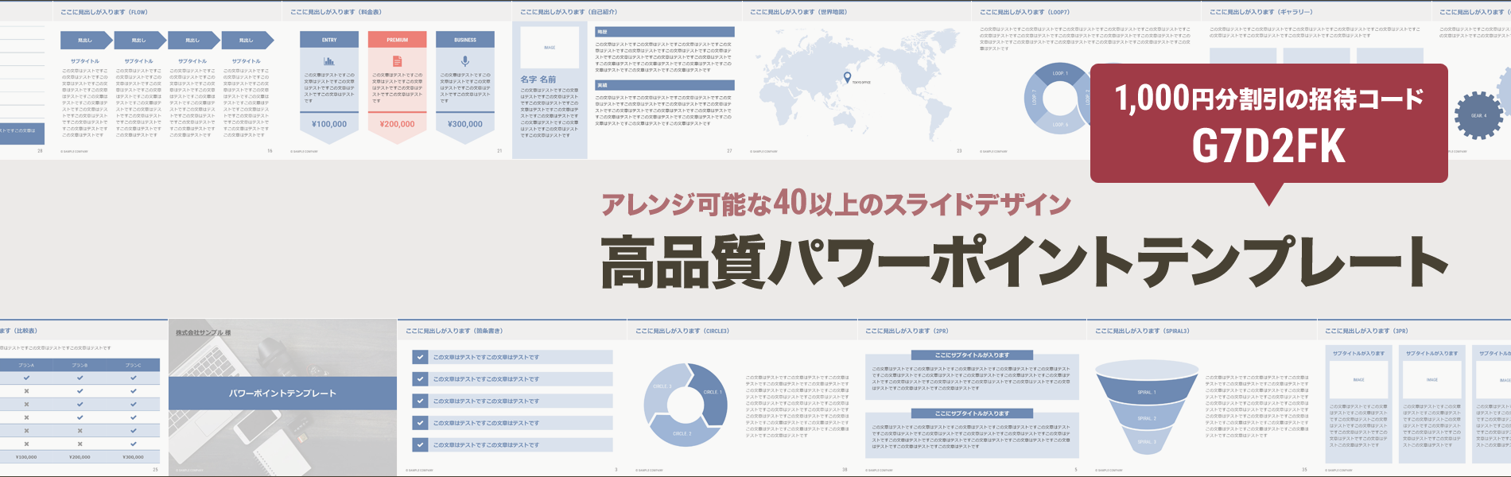Click the 株式会社サンプル 様 text on cover slide
This screenshot has height=477, width=1511.
coord(204,332)
